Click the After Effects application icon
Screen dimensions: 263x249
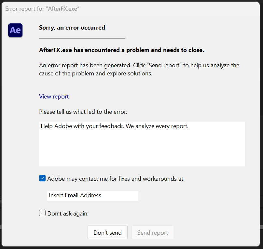pyautogui.click(x=15, y=30)
